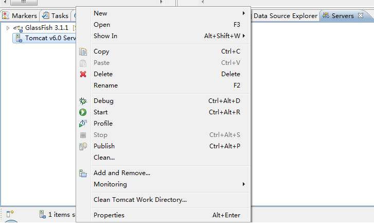Open Properties from the context menu
The image size is (374, 224).
click(x=170, y=215)
